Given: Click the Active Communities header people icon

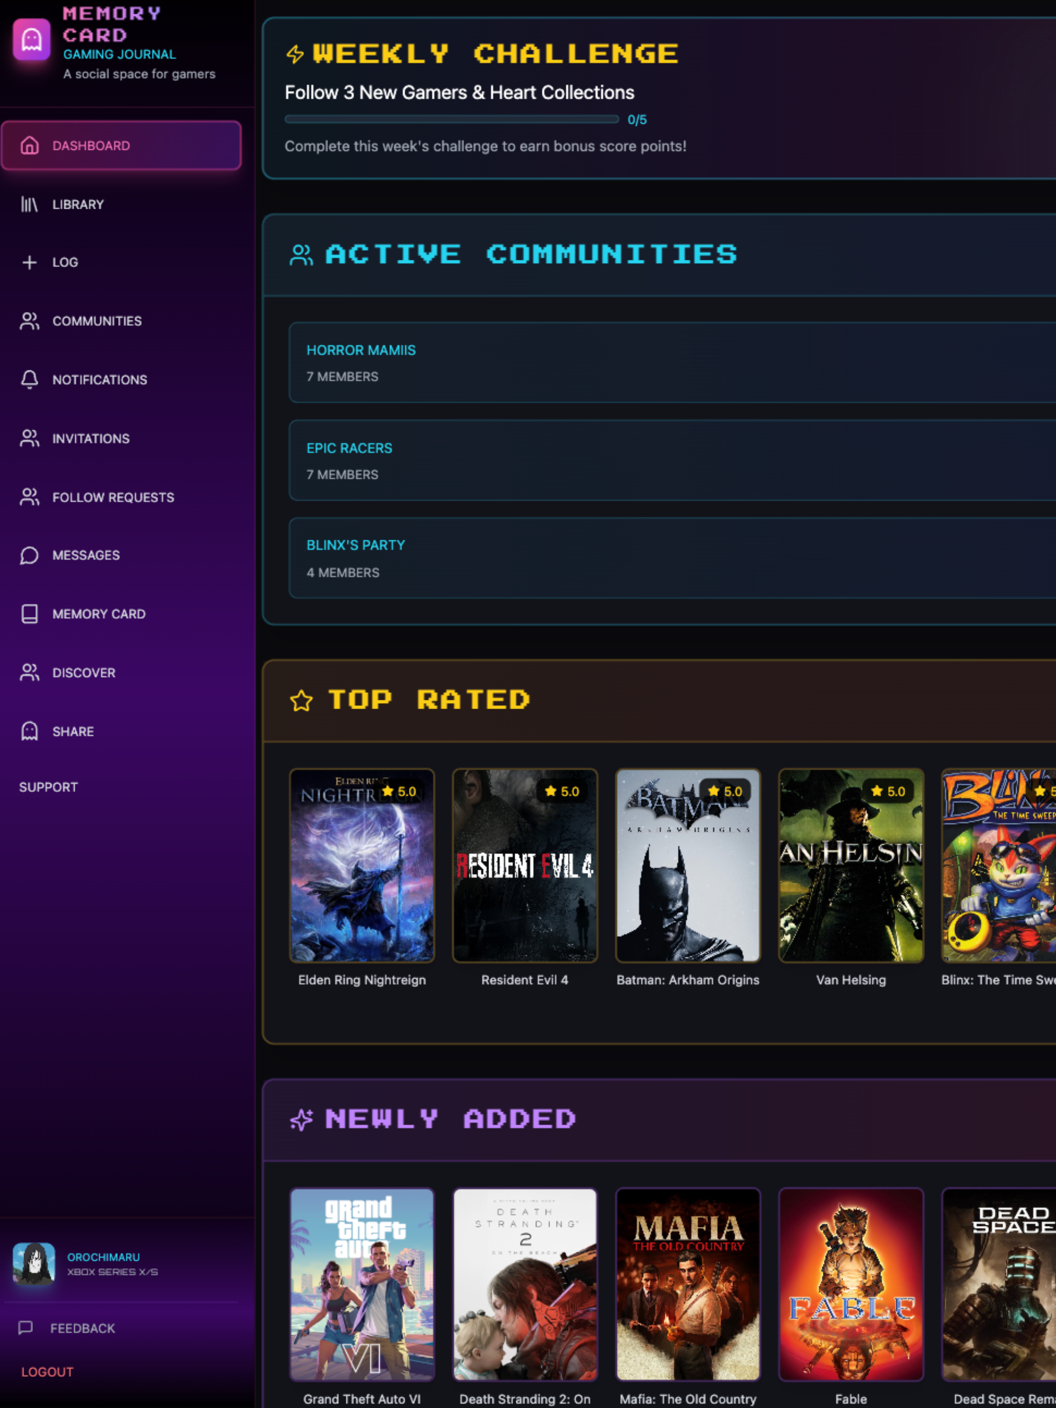Looking at the screenshot, I should (301, 255).
